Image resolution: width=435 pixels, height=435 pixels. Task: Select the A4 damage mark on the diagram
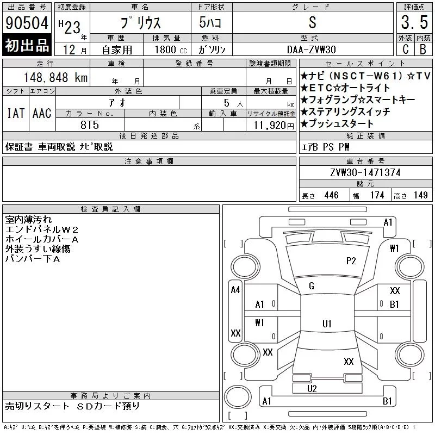[235, 290]
